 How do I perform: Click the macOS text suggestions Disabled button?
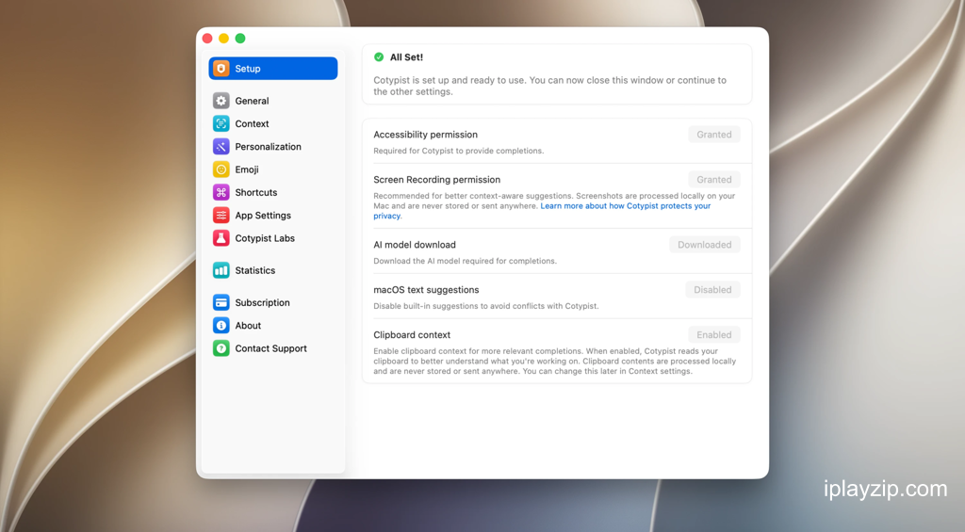(712, 290)
